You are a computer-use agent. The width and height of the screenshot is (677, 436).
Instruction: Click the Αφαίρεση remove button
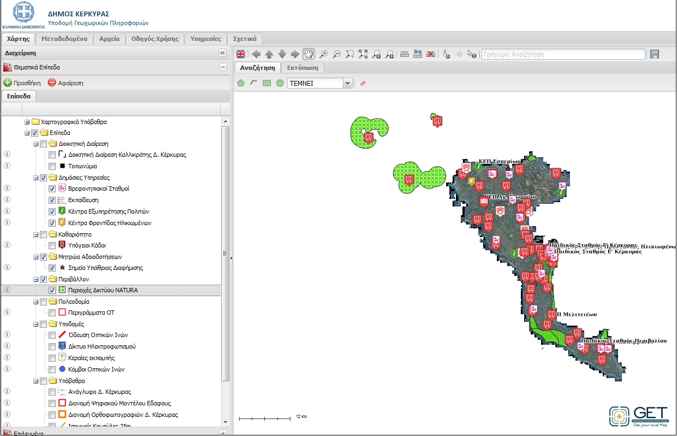pos(66,83)
